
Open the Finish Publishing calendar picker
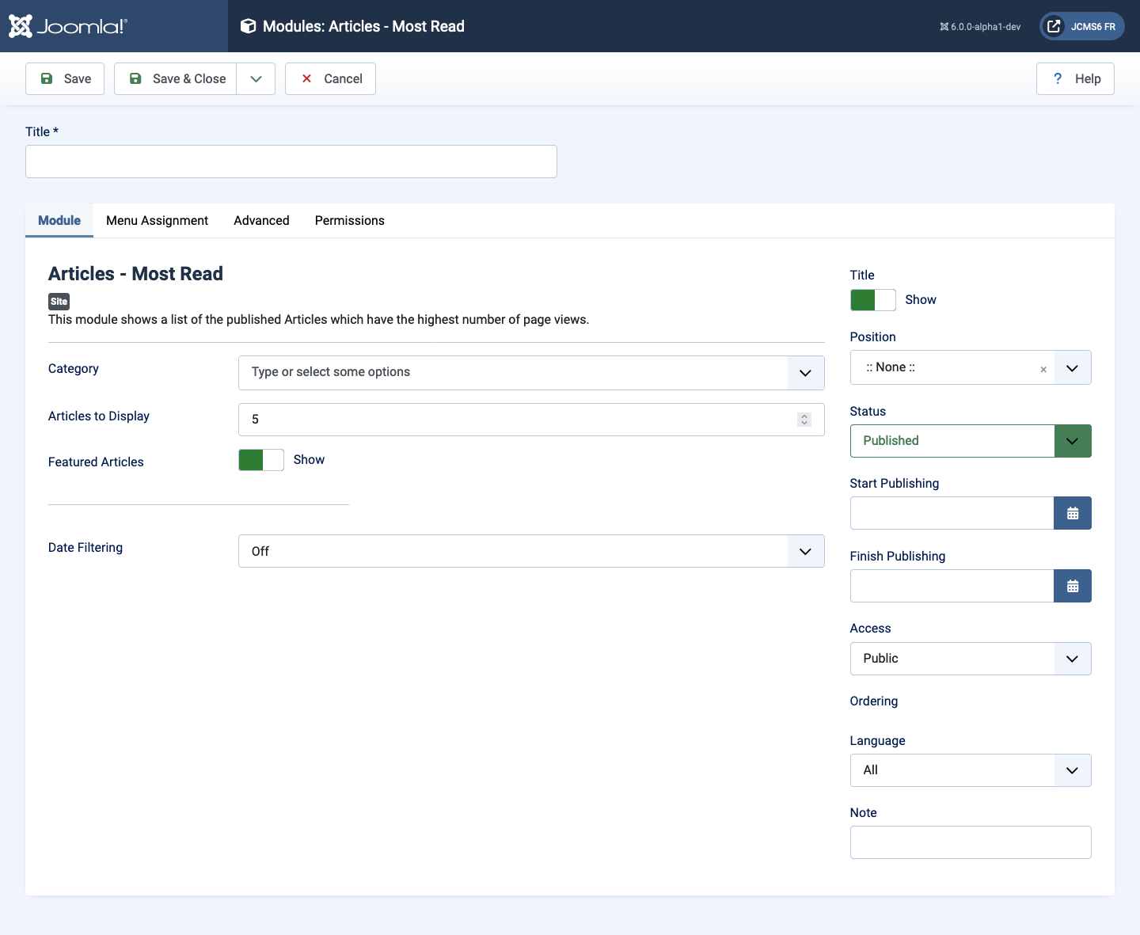tap(1073, 586)
